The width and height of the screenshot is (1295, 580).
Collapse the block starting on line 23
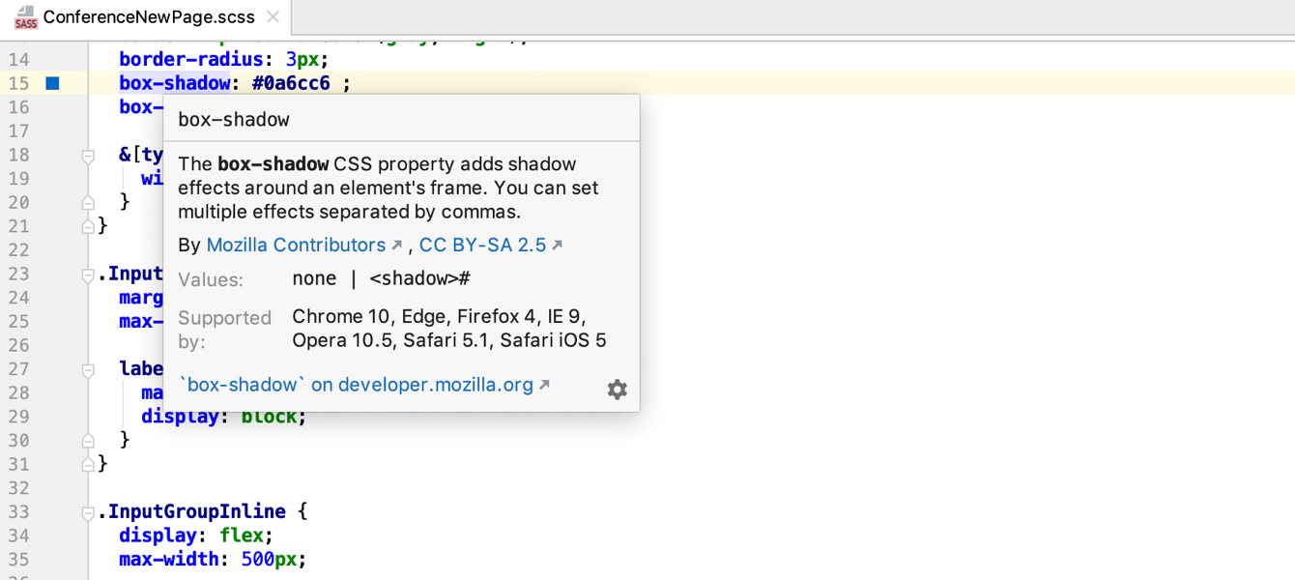pos(88,275)
